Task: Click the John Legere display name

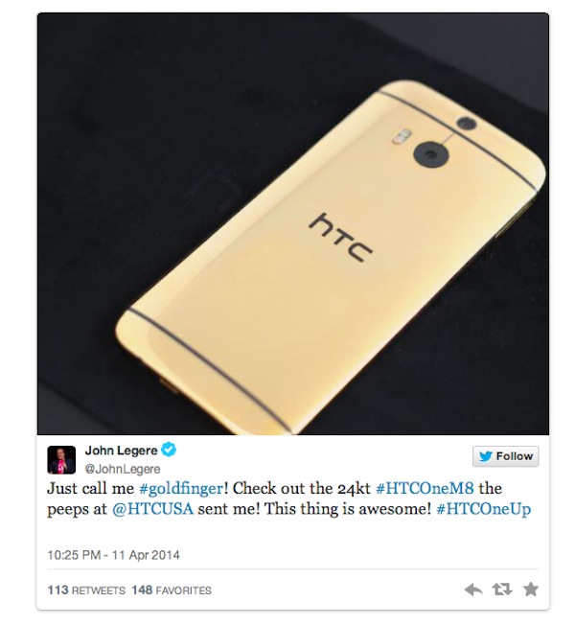Action: tap(121, 451)
